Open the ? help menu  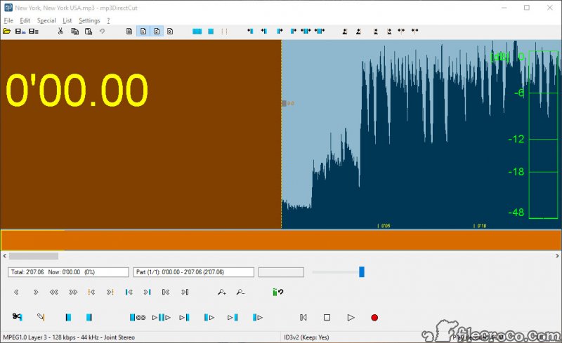[x=108, y=20]
